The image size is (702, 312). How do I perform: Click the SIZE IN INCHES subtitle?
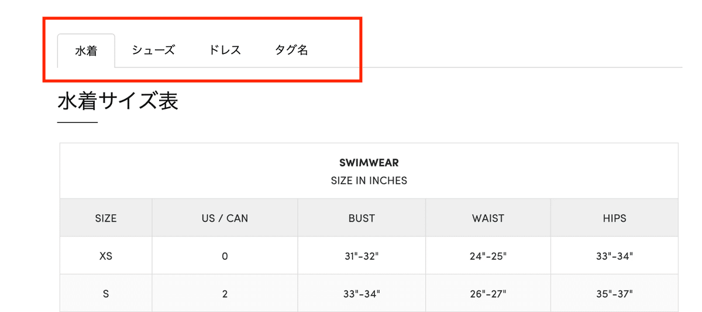369,180
